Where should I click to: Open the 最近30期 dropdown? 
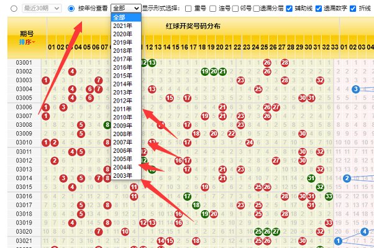(42, 8)
